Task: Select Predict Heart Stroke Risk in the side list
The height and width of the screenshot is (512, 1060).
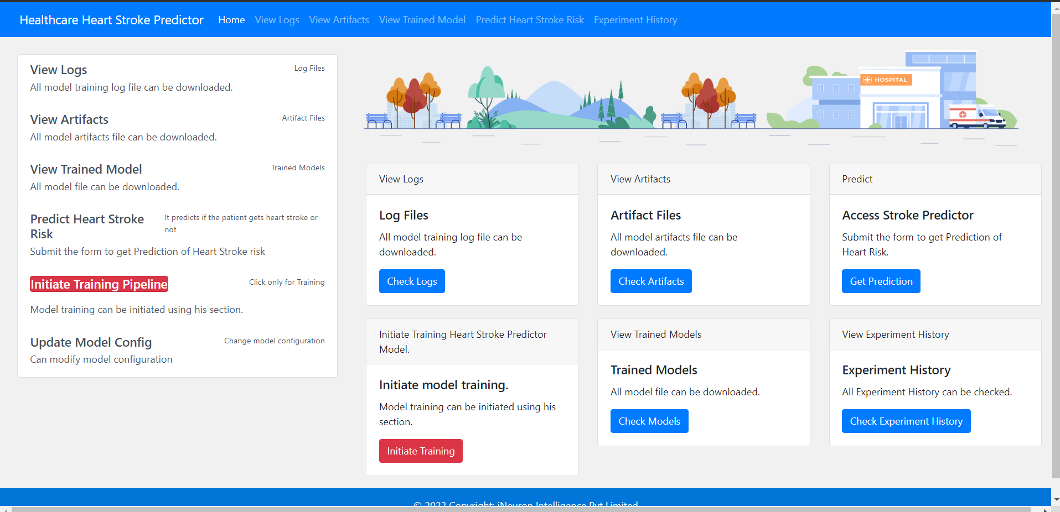Action: click(x=87, y=226)
